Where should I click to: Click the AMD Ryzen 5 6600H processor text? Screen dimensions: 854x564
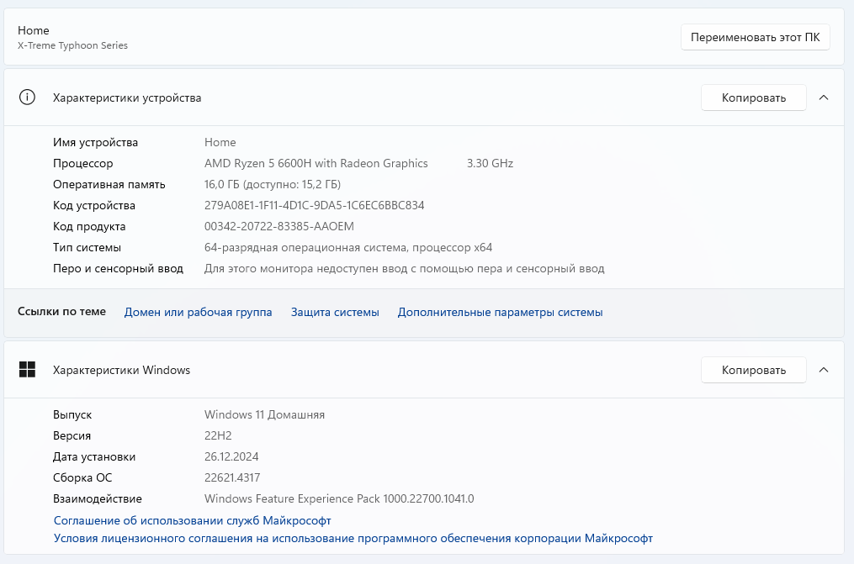[x=316, y=163]
